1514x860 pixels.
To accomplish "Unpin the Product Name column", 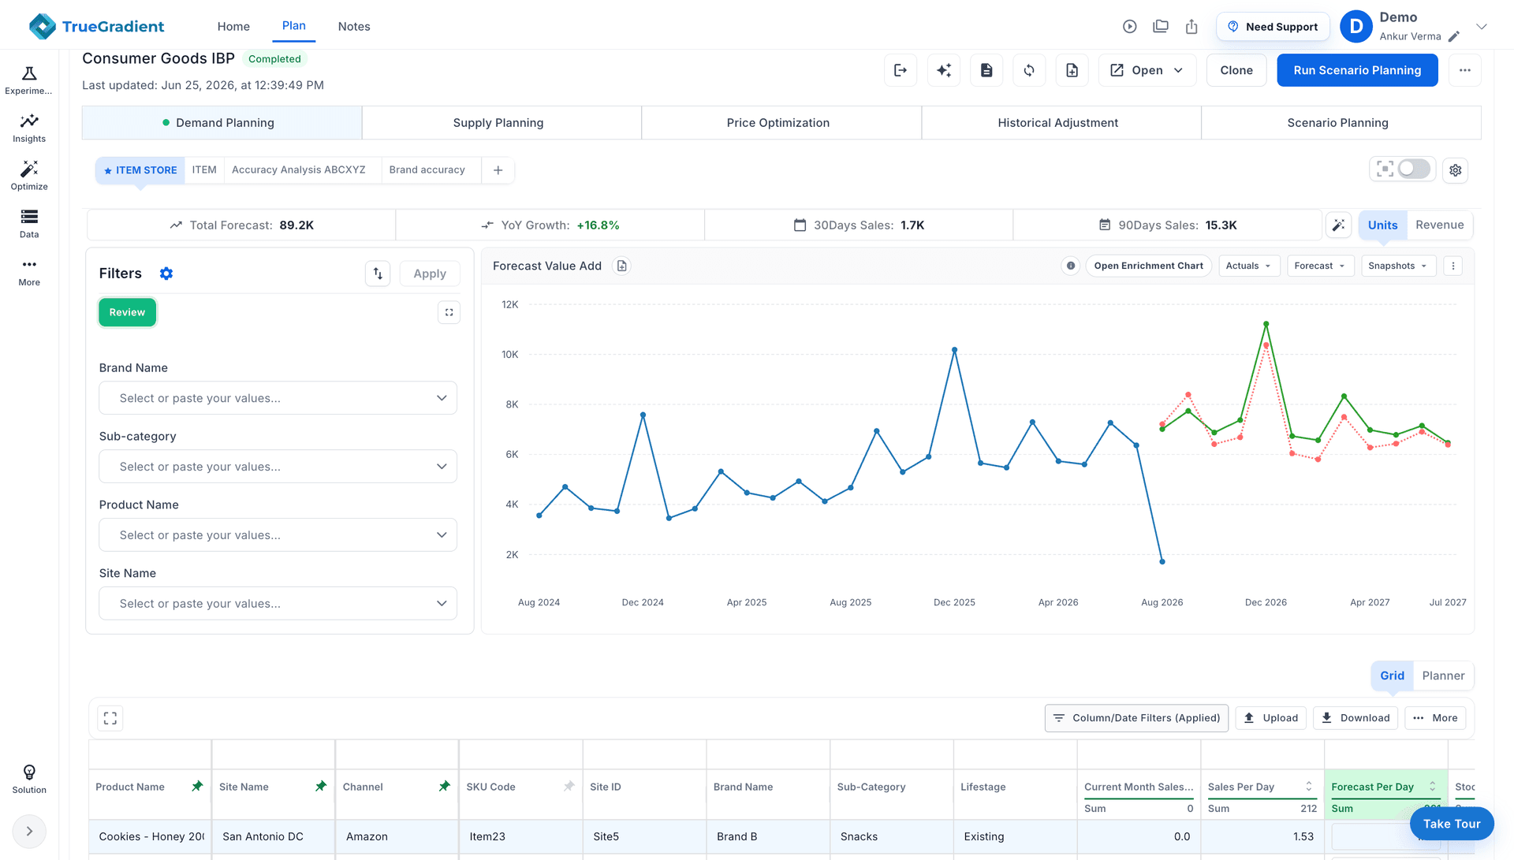I will [x=197, y=786].
